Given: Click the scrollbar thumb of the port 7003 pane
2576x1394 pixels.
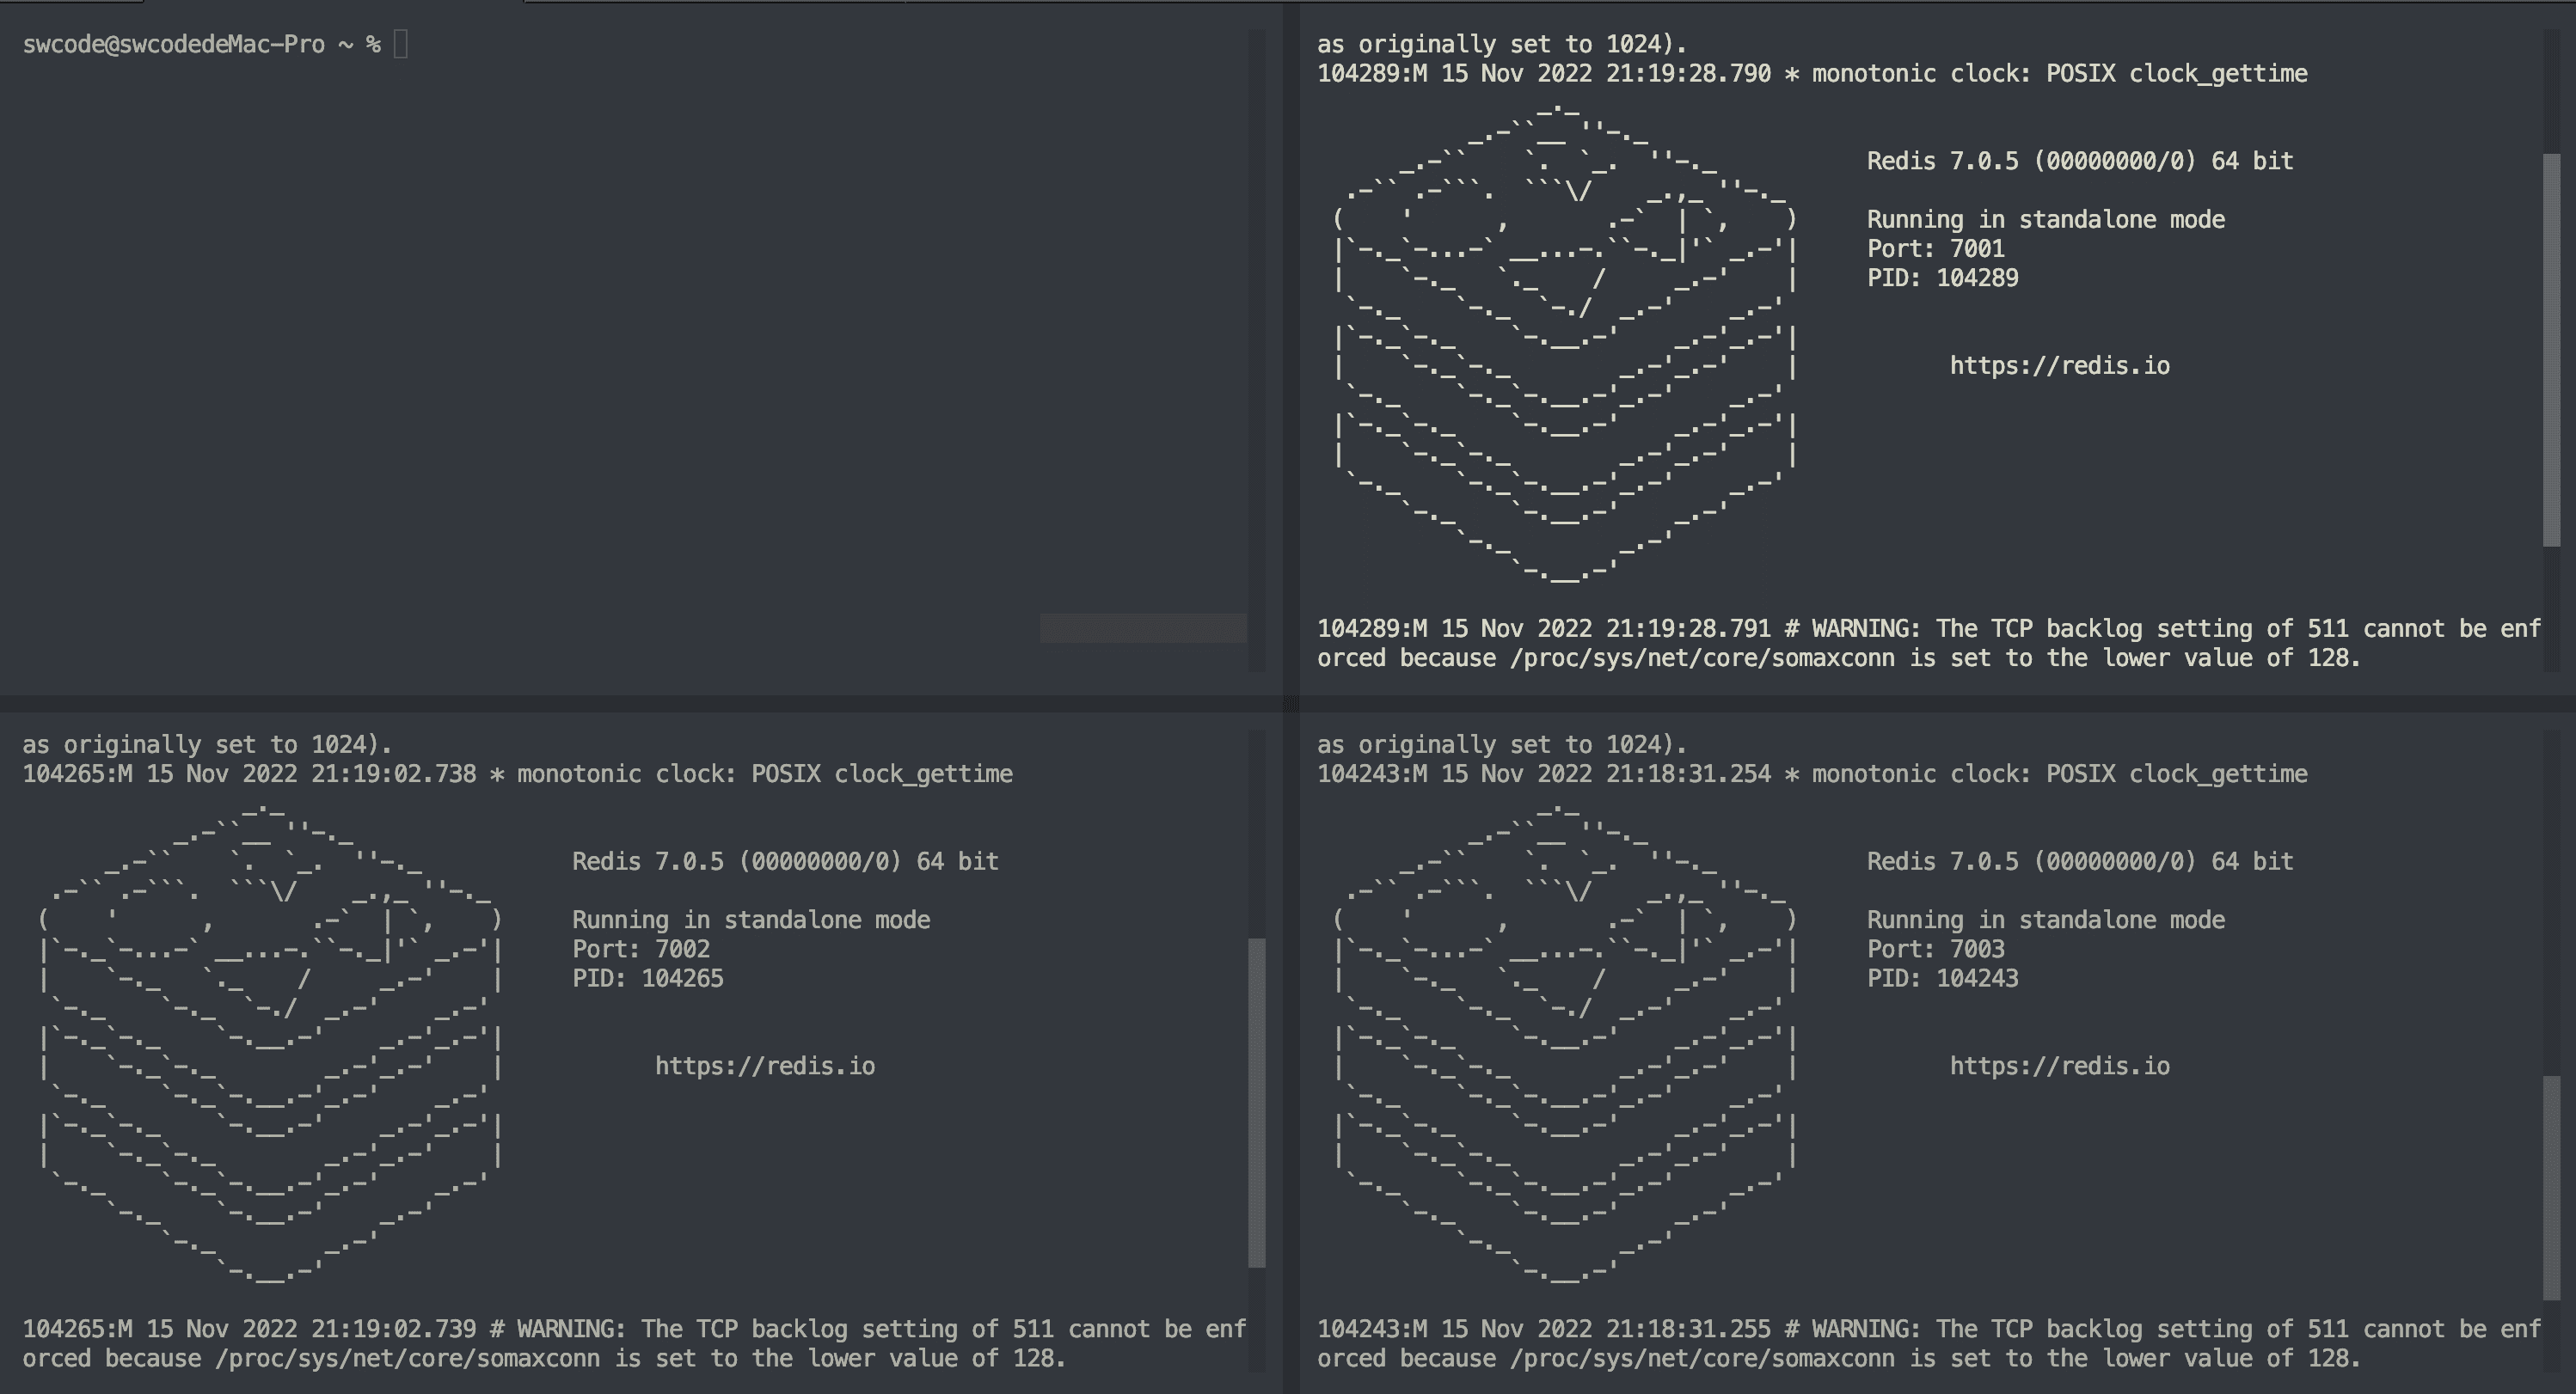Looking at the screenshot, I should tap(2551, 1187).
